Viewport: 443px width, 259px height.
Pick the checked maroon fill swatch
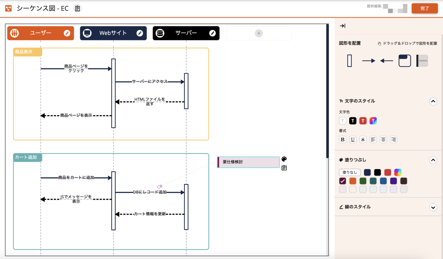(x=342, y=181)
